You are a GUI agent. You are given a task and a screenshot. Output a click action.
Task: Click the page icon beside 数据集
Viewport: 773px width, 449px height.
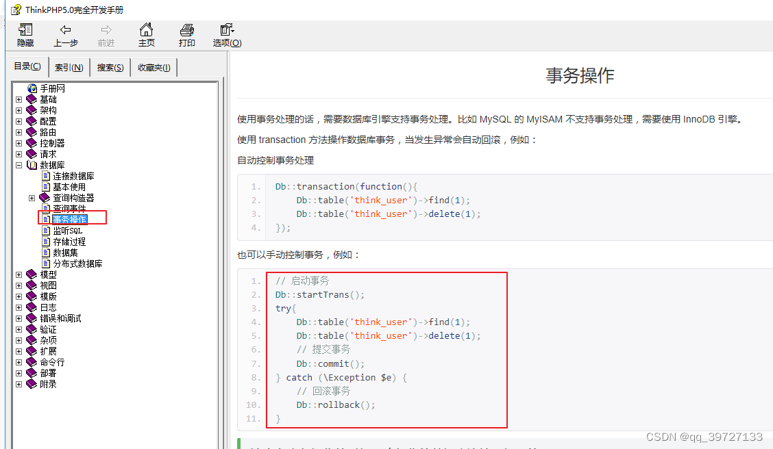[46, 253]
